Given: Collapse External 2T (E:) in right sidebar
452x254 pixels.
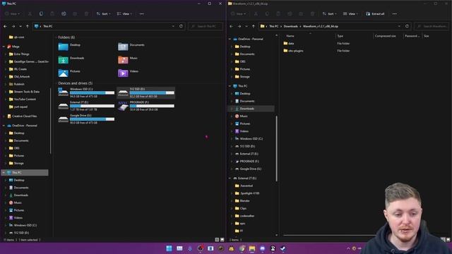Looking at the screenshot, I should pos(230,179).
